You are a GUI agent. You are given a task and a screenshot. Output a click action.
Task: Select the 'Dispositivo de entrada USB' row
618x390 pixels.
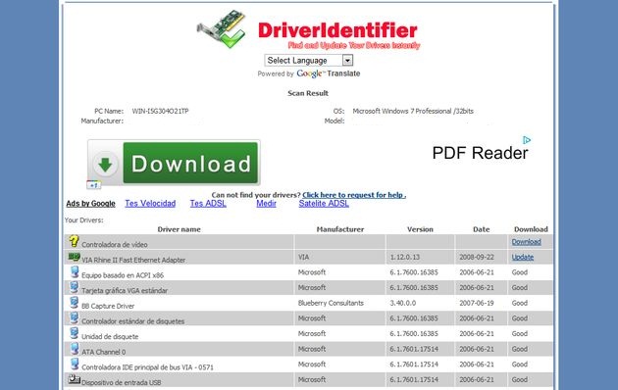coord(309,380)
